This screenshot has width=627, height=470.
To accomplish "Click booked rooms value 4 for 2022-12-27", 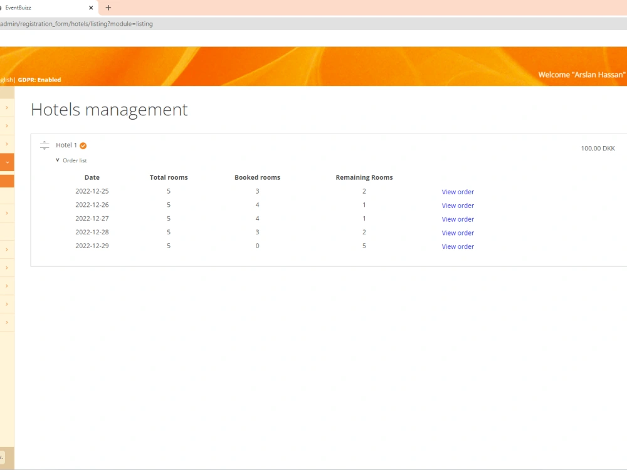I will pyautogui.click(x=257, y=218).
